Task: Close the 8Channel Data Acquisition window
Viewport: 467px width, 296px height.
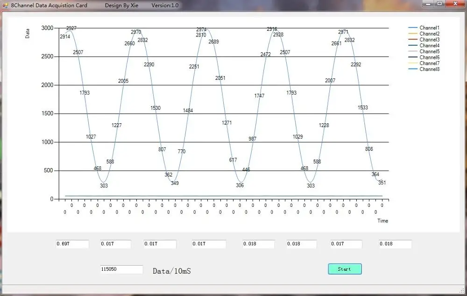Action: tap(455, 4)
